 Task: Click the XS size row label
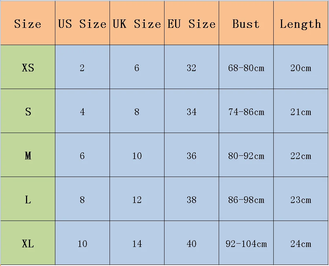pos(28,67)
